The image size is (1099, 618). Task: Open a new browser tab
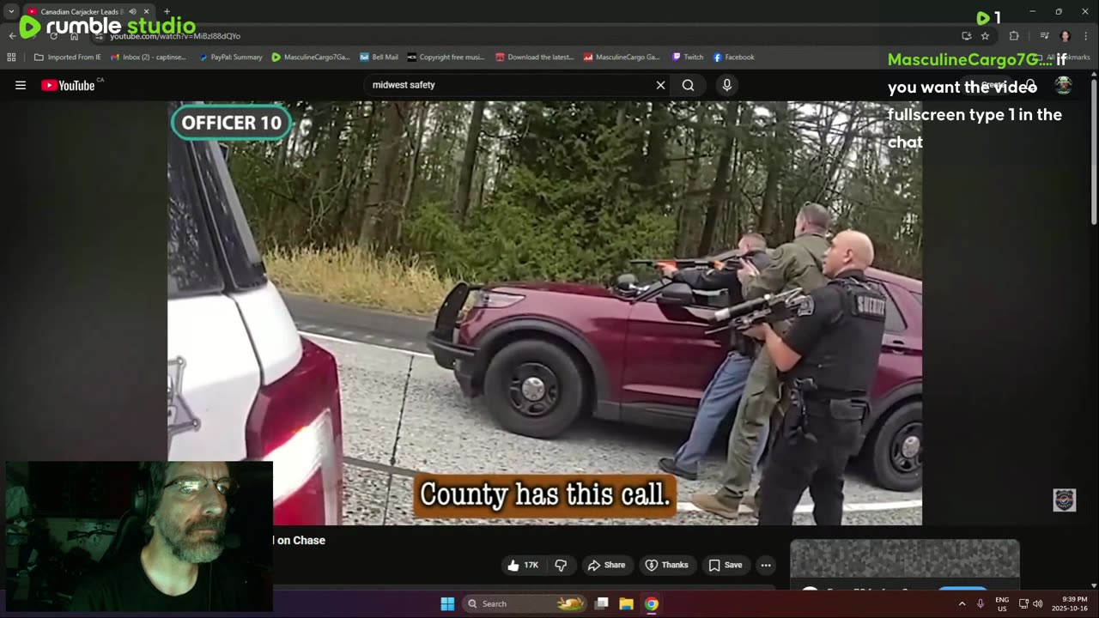coord(167,12)
